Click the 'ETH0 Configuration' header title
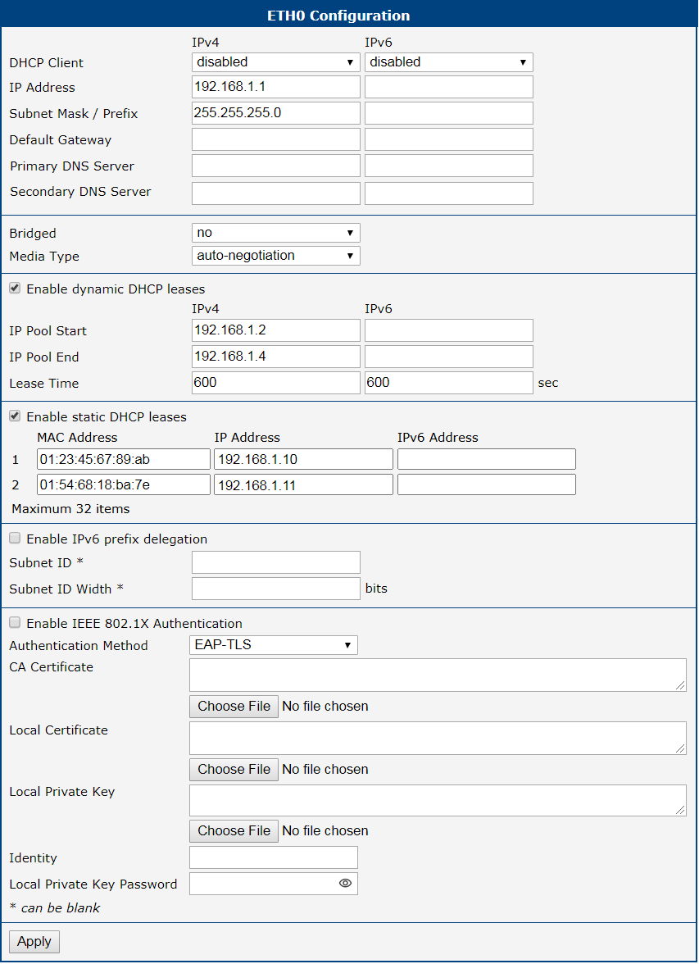Viewport: 699px width, 964px height. [x=338, y=16]
